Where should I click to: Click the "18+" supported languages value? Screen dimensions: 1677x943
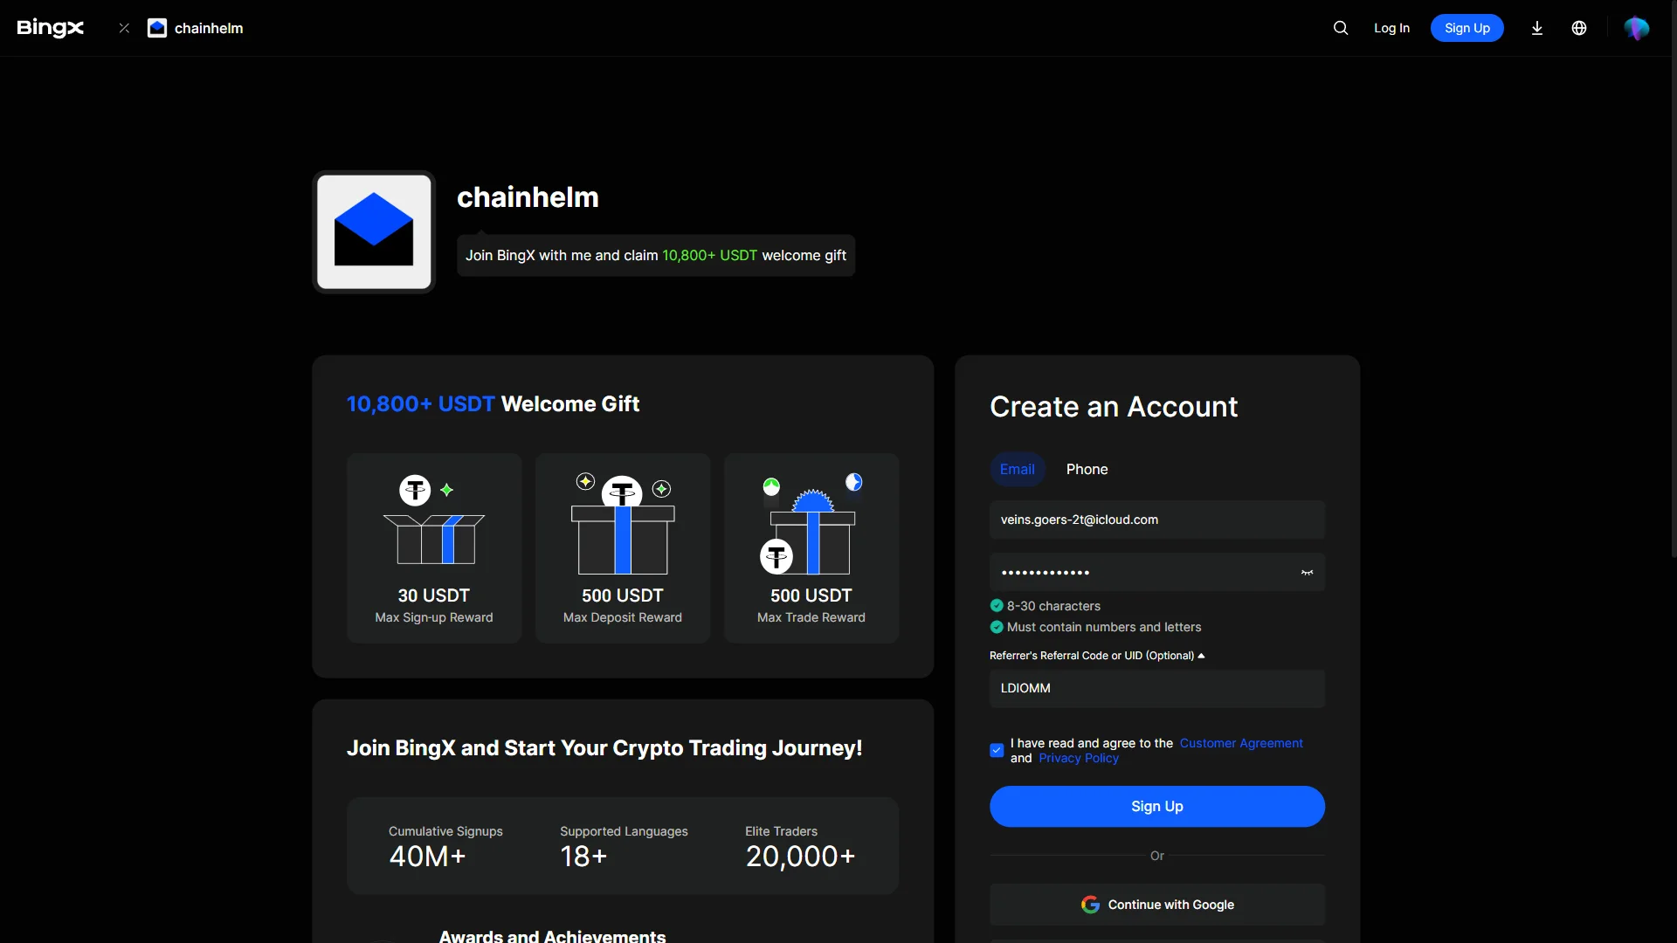click(583, 857)
